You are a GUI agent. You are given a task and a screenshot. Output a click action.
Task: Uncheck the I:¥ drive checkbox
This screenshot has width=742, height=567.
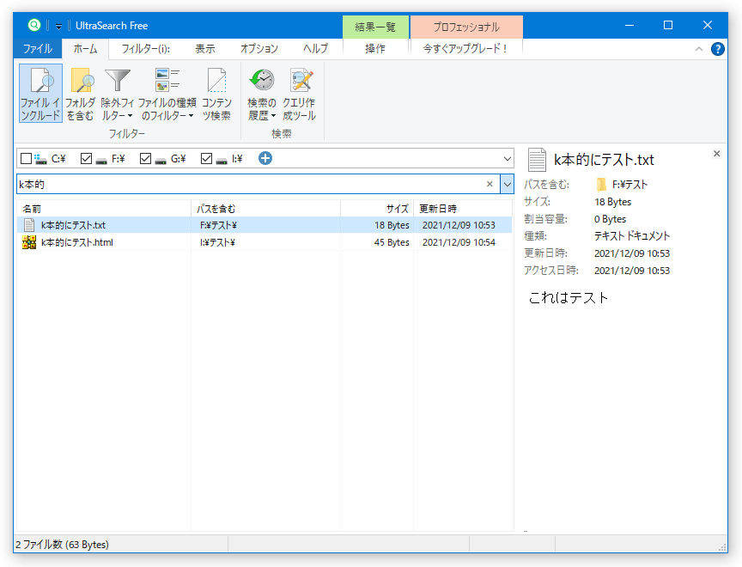(x=206, y=159)
